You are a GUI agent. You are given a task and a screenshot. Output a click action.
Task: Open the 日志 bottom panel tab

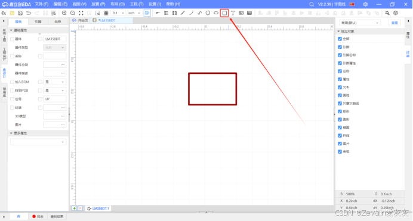[x=38, y=217]
